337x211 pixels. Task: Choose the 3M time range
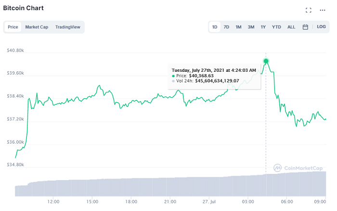(x=251, y=27)
